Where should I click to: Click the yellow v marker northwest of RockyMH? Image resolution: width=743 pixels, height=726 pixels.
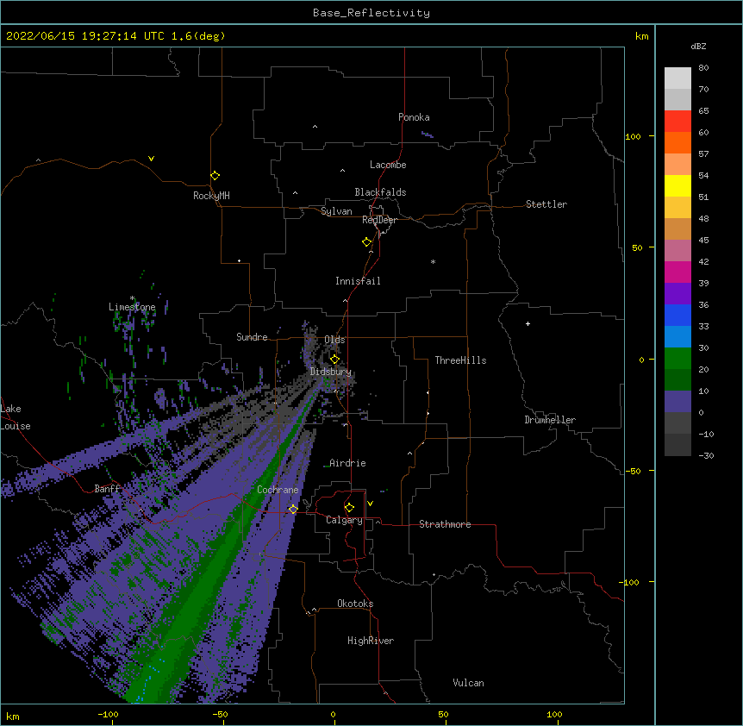[x=151, y=159]
